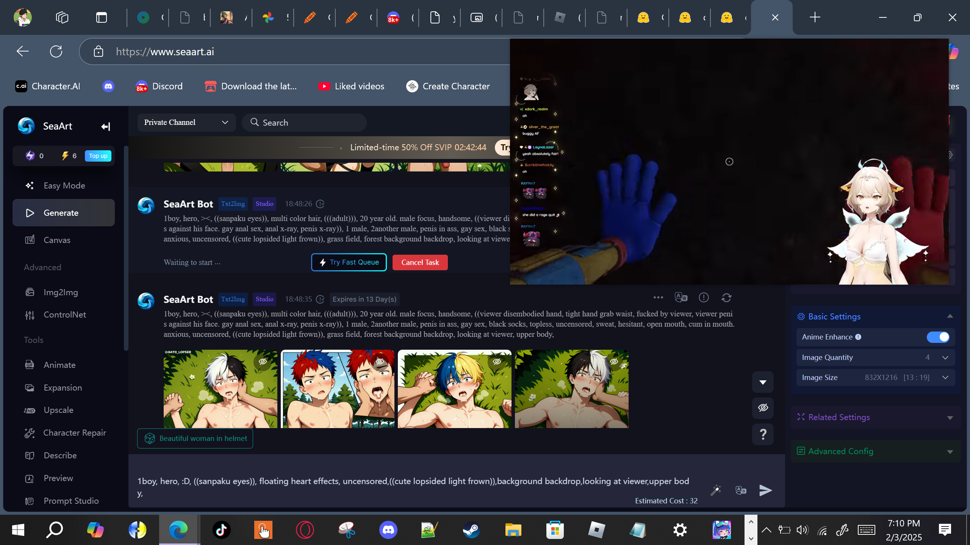This screenshot has height=545, width=970.
Task: Click Try Fast Queue
Action: (349, 262)
